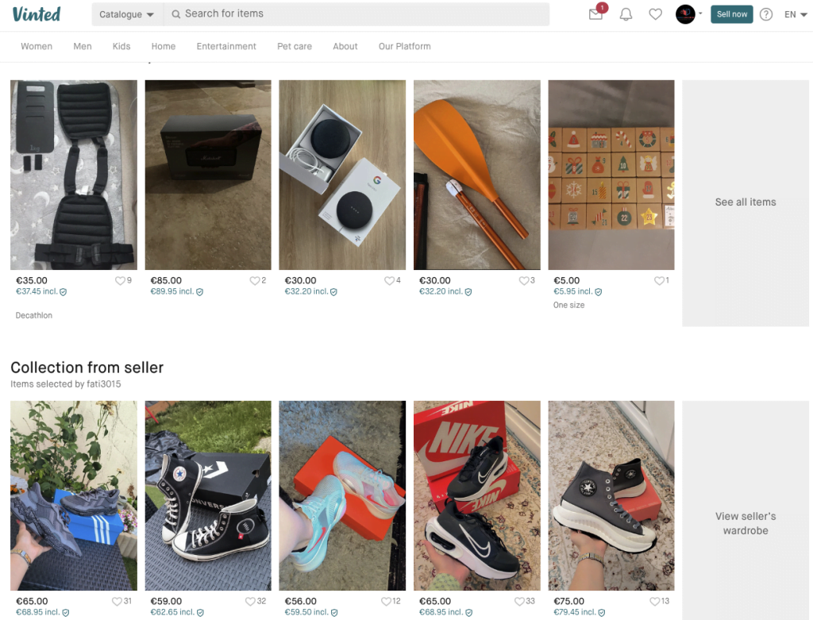Viewport: 813px width, 620px height.
Task: Click the Vinted logo
Action: point(37,14)
